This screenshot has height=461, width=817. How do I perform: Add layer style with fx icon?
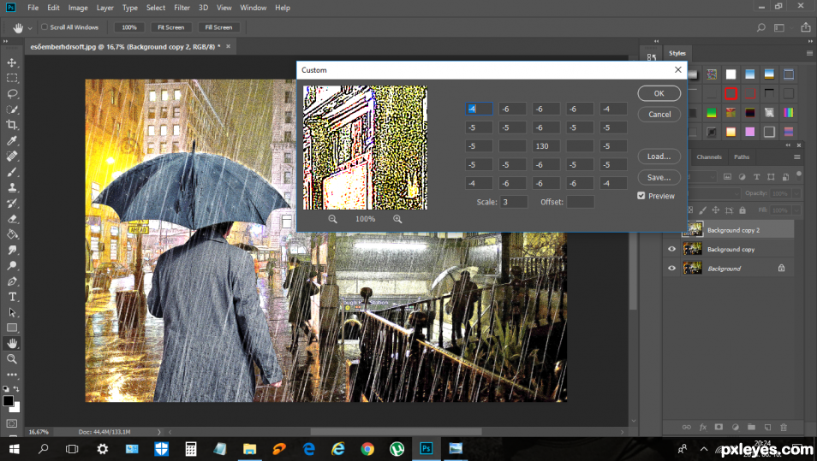[702, 427]
